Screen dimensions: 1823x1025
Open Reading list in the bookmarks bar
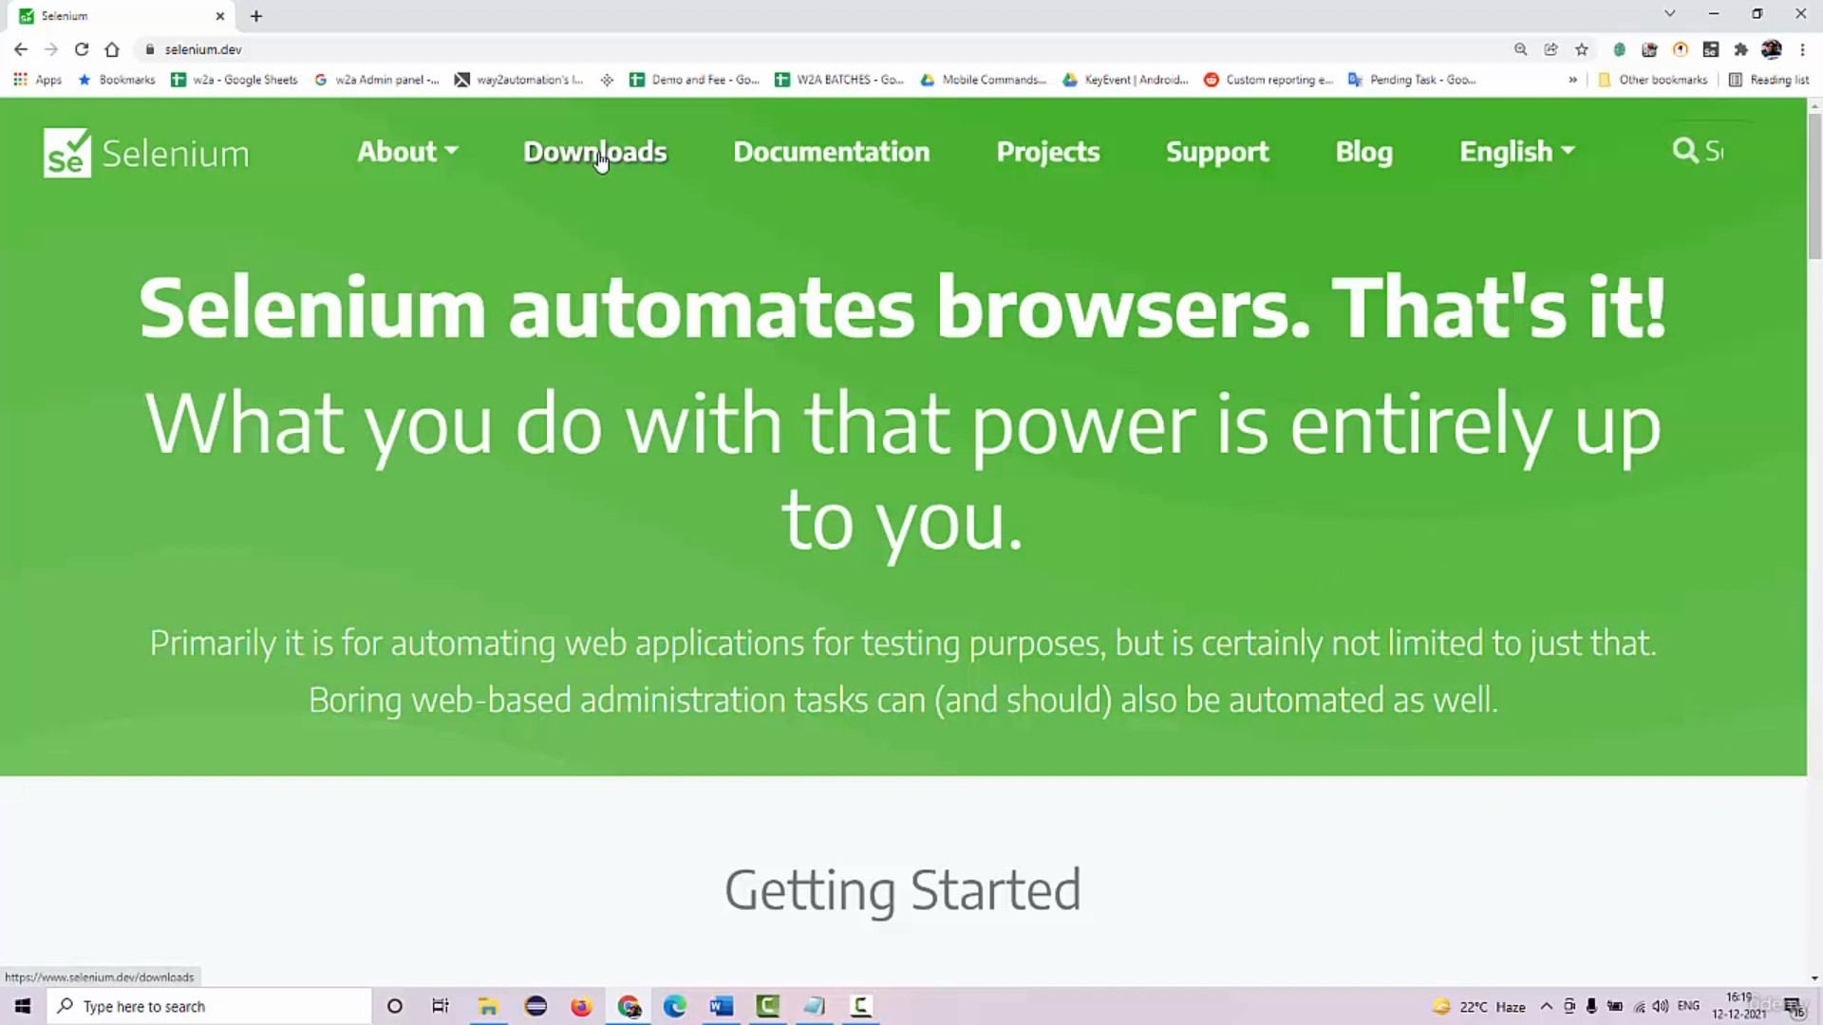pos(1769,80)
